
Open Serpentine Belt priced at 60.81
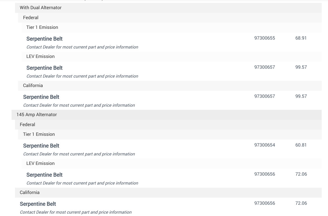pos(41,146)
